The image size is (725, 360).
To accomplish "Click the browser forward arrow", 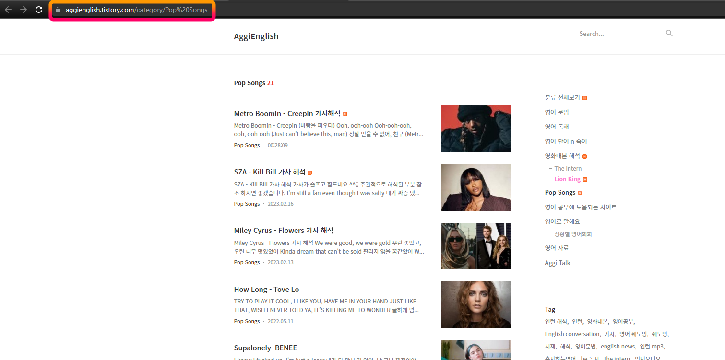I will (24, 10).
